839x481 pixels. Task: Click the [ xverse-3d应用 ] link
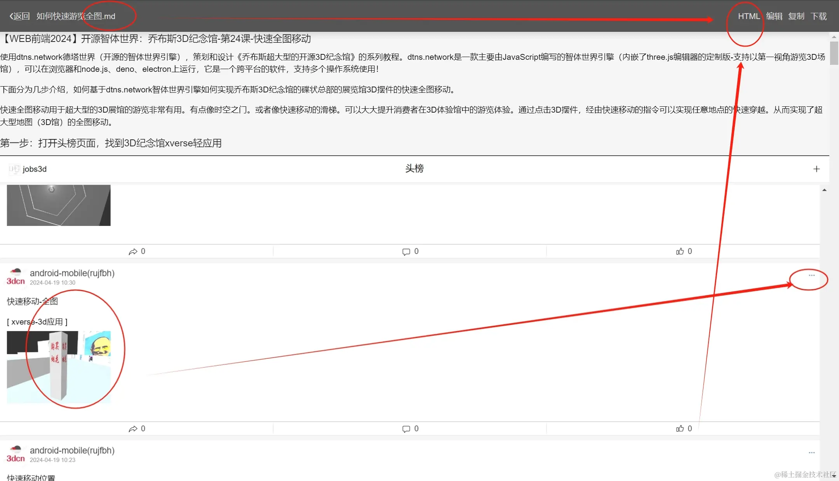[37, 322]
